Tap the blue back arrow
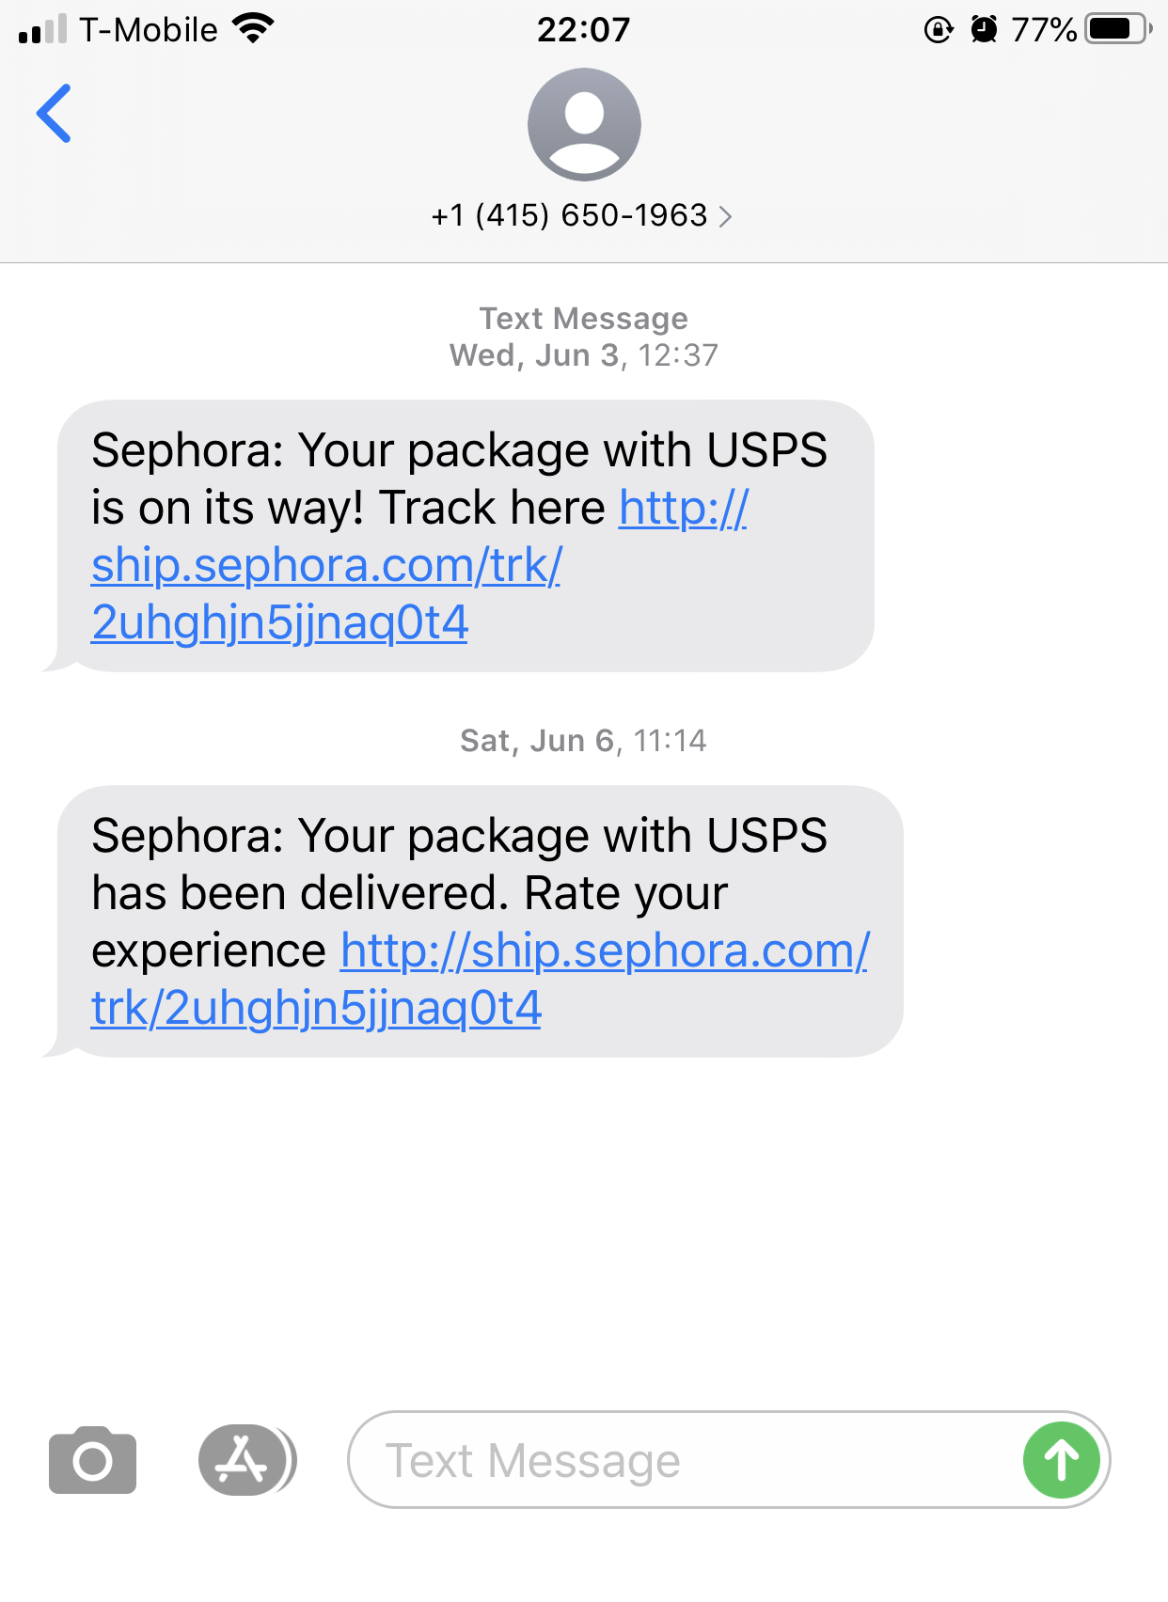This screenshot has height=1602, width=1168. [x=54, y=114]
